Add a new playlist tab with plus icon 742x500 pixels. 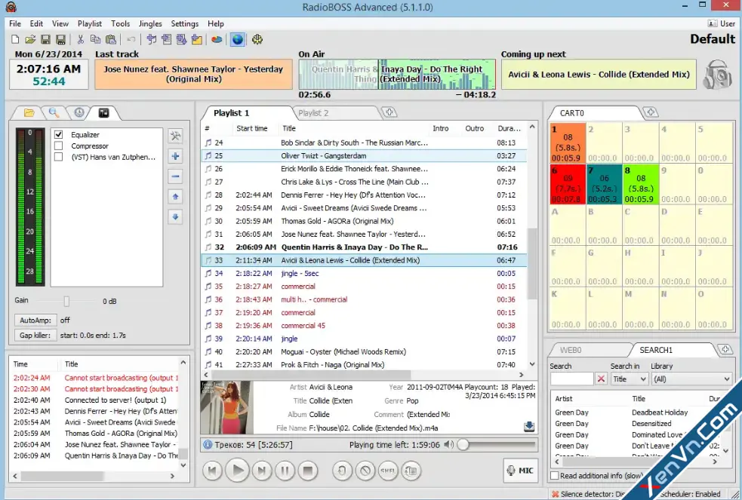(389, 112)
